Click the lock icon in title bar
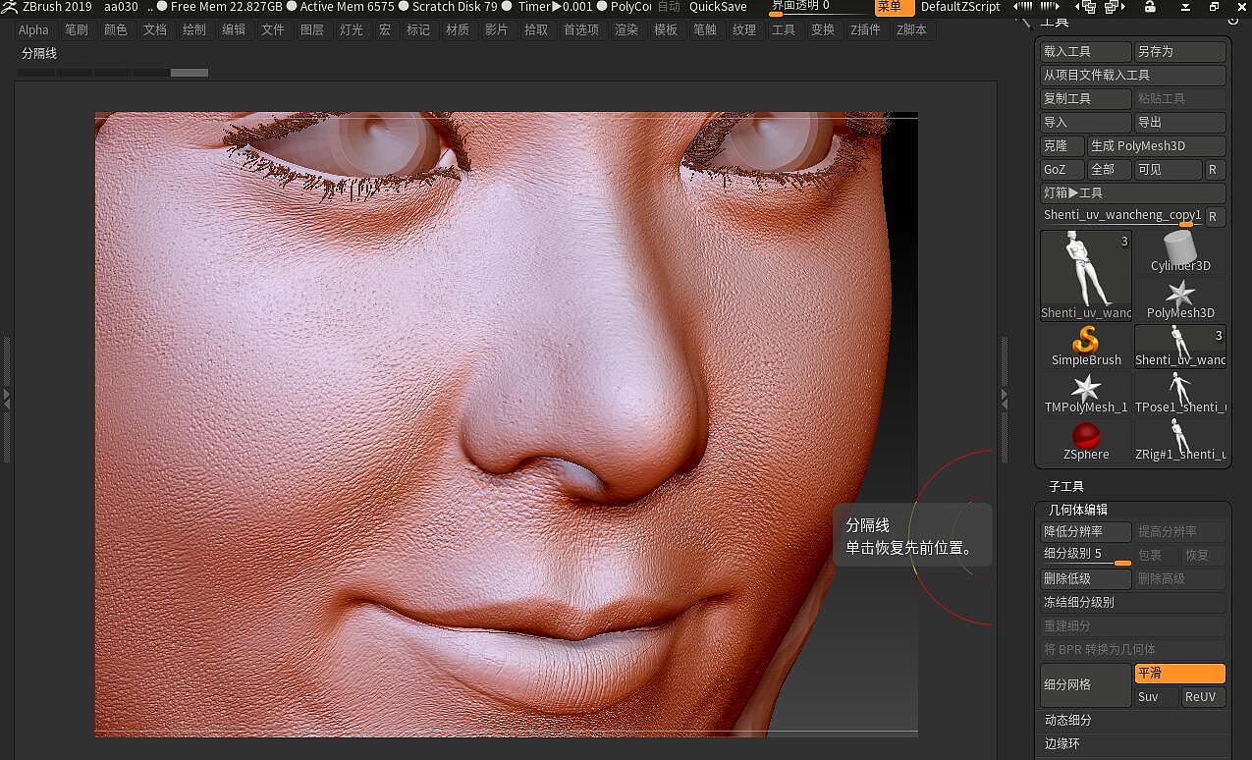 pyautogui.click(x=1150, y=7)
